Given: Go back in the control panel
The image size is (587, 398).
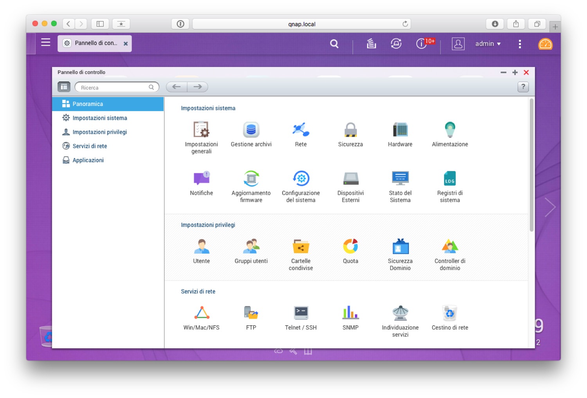Looking at the screenshot, I should 176,87.
